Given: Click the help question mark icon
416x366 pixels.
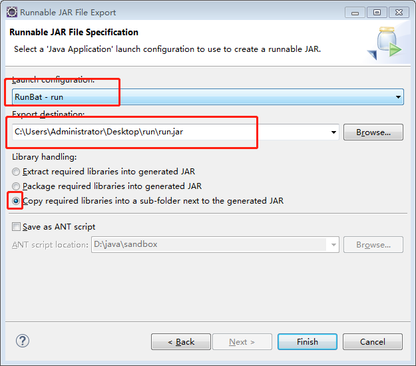Looking at the screenshot, I should click(23, 341).
